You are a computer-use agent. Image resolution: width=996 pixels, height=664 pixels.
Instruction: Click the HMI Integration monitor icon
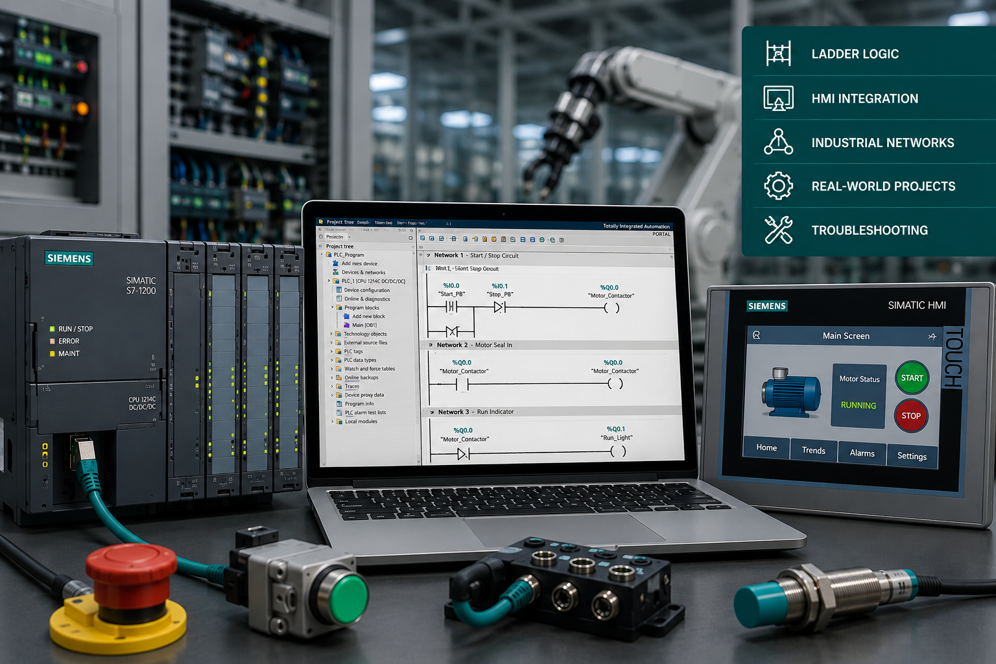pyautogui.click(x=778, y=98)
